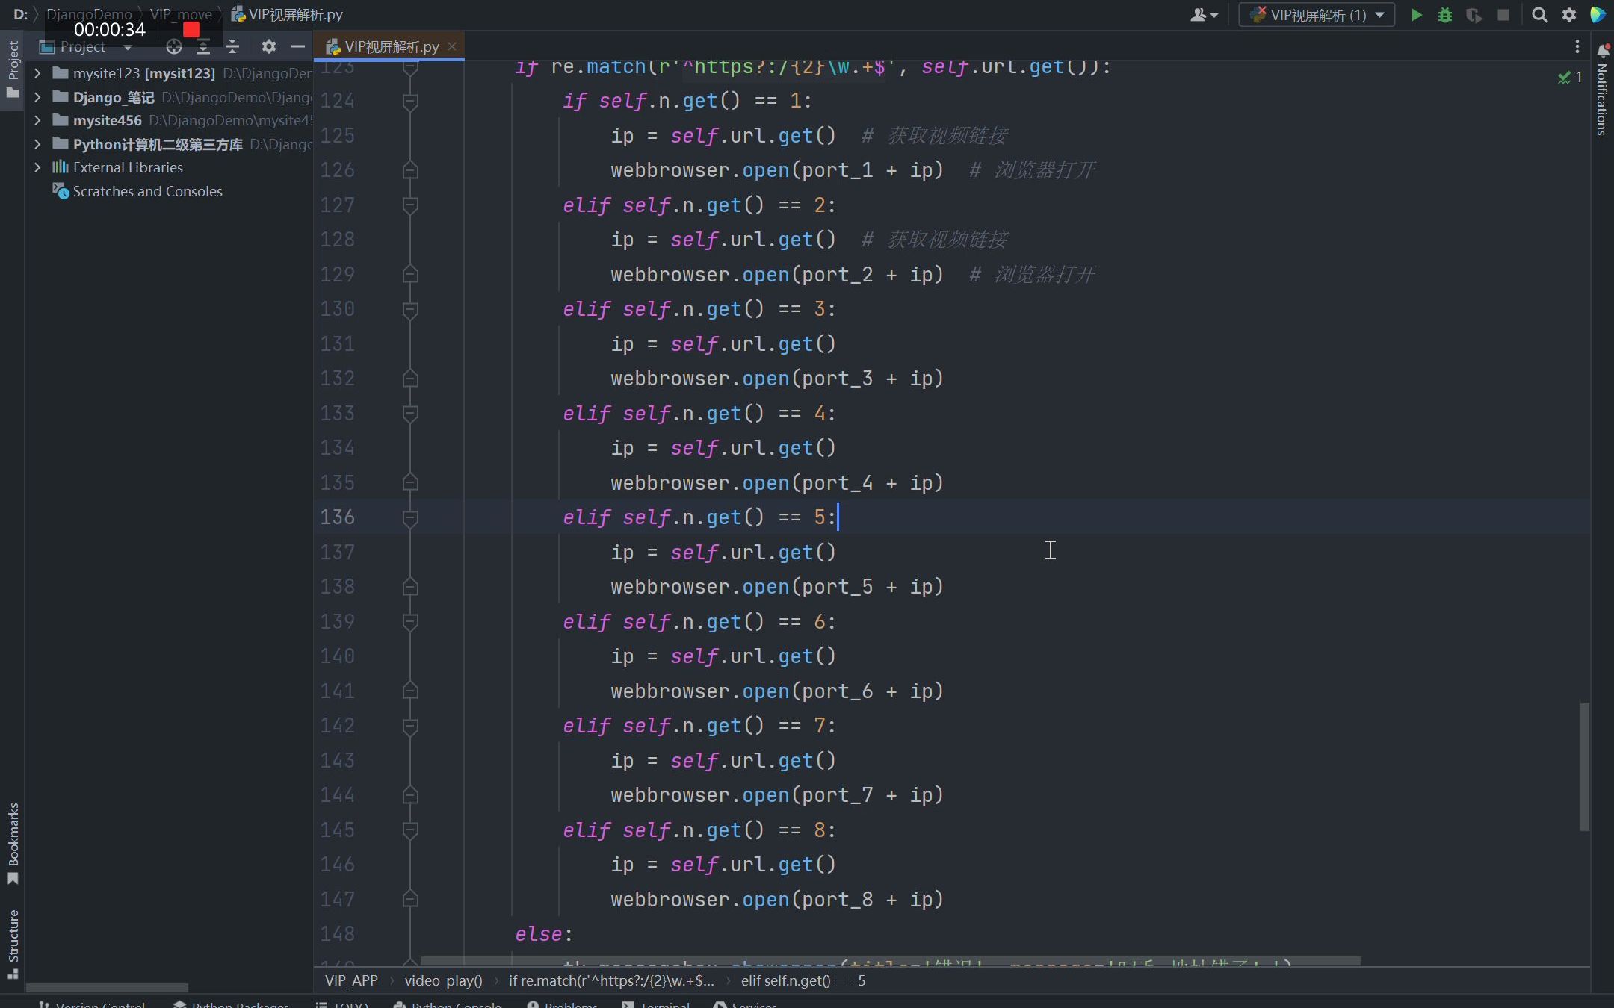Click line number 148 in gutter
Viewport: 1614px width, 1008px height.
tap(338, 934)
